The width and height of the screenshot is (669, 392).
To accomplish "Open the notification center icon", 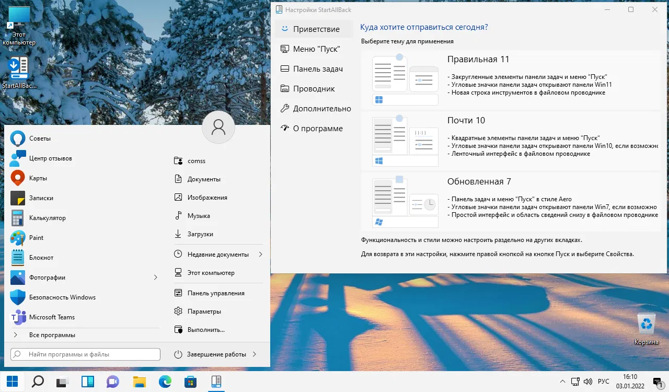I will coord(657,382).
